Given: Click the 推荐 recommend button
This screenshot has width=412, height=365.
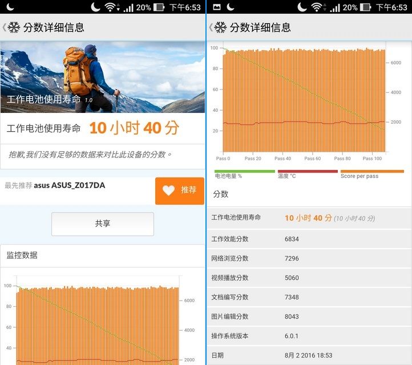Looking at the screenshot, I should [180, 191].
